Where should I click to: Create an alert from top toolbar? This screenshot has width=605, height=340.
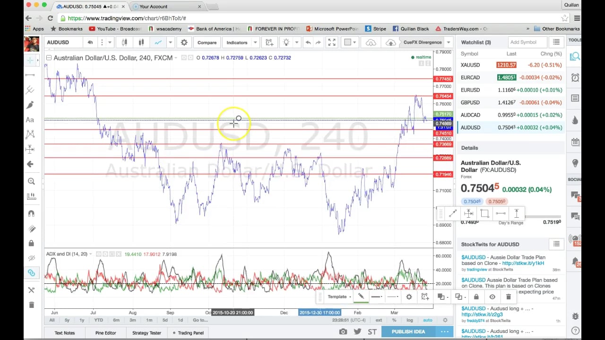point(269,42)
